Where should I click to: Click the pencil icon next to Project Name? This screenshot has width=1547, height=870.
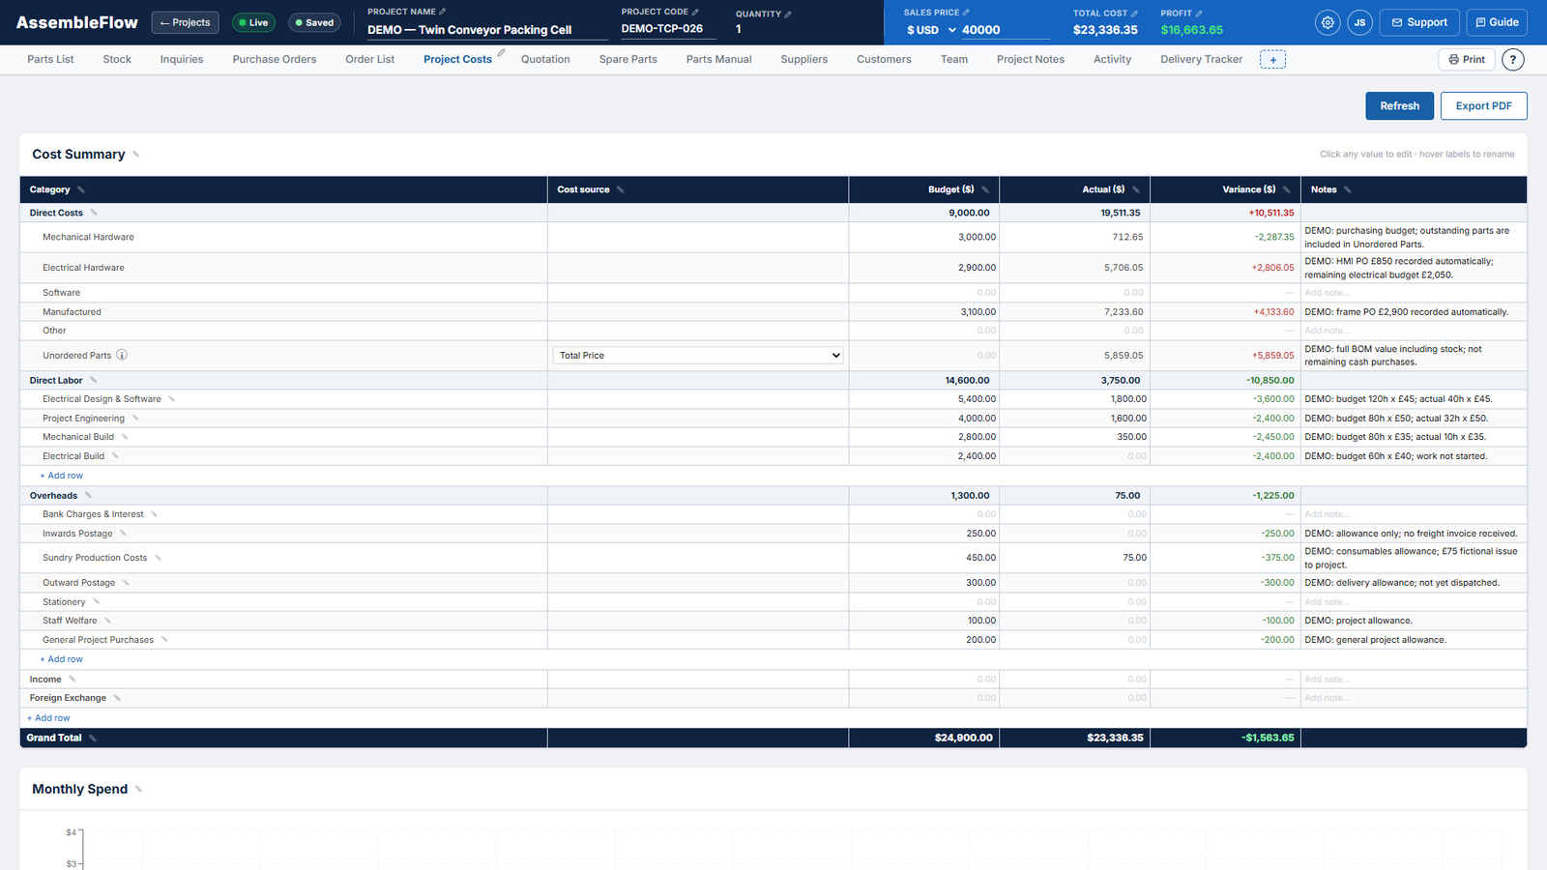(443, 12)
